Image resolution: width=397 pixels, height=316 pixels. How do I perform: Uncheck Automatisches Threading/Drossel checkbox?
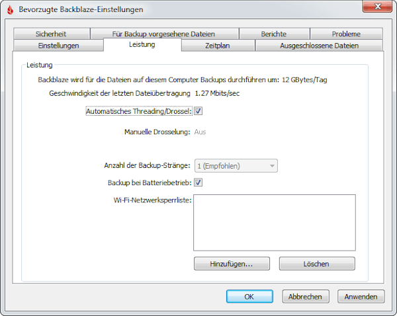pos(198,111)
